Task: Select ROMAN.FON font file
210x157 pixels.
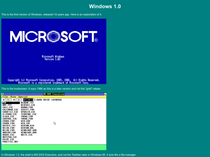Action: coord(27,107)
